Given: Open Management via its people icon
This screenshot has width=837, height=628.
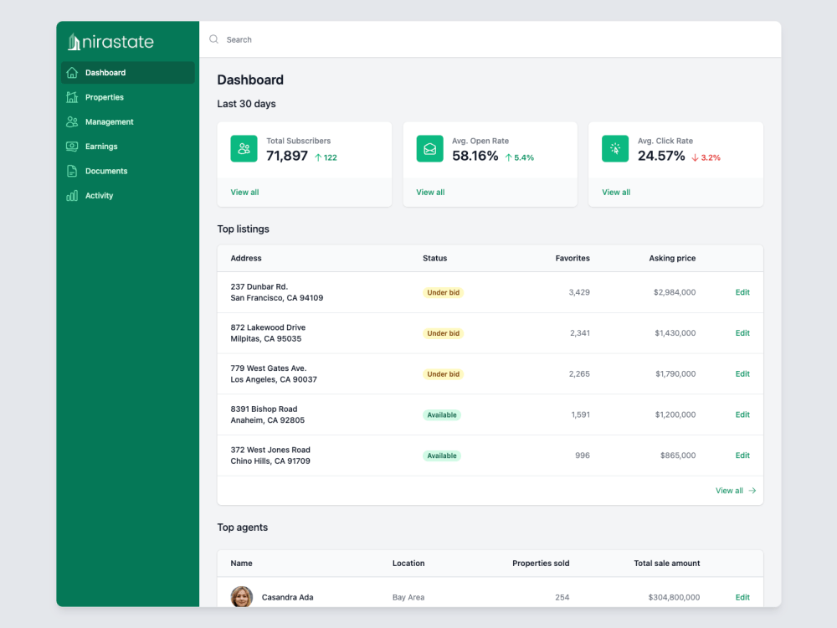Looking at the screenshot, I should (x=72, y=121).
